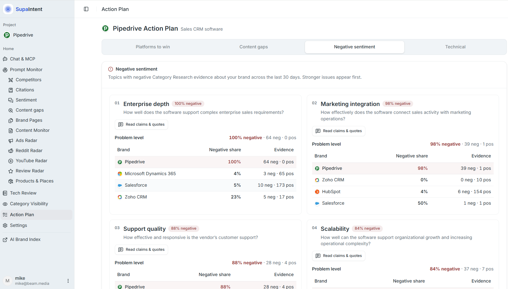Click the Pipedrive logo beside Action Plan title
Viewport: 508px width, 289px height.
point(106,28)
